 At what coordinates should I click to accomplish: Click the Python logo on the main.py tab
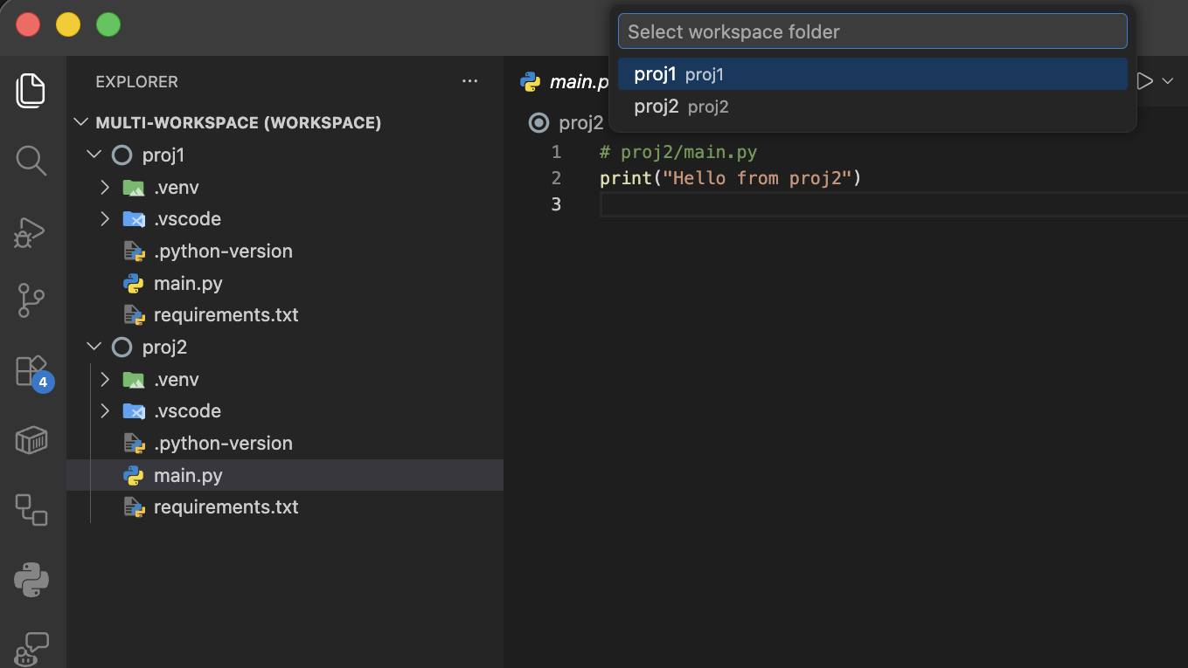(532, 81)
